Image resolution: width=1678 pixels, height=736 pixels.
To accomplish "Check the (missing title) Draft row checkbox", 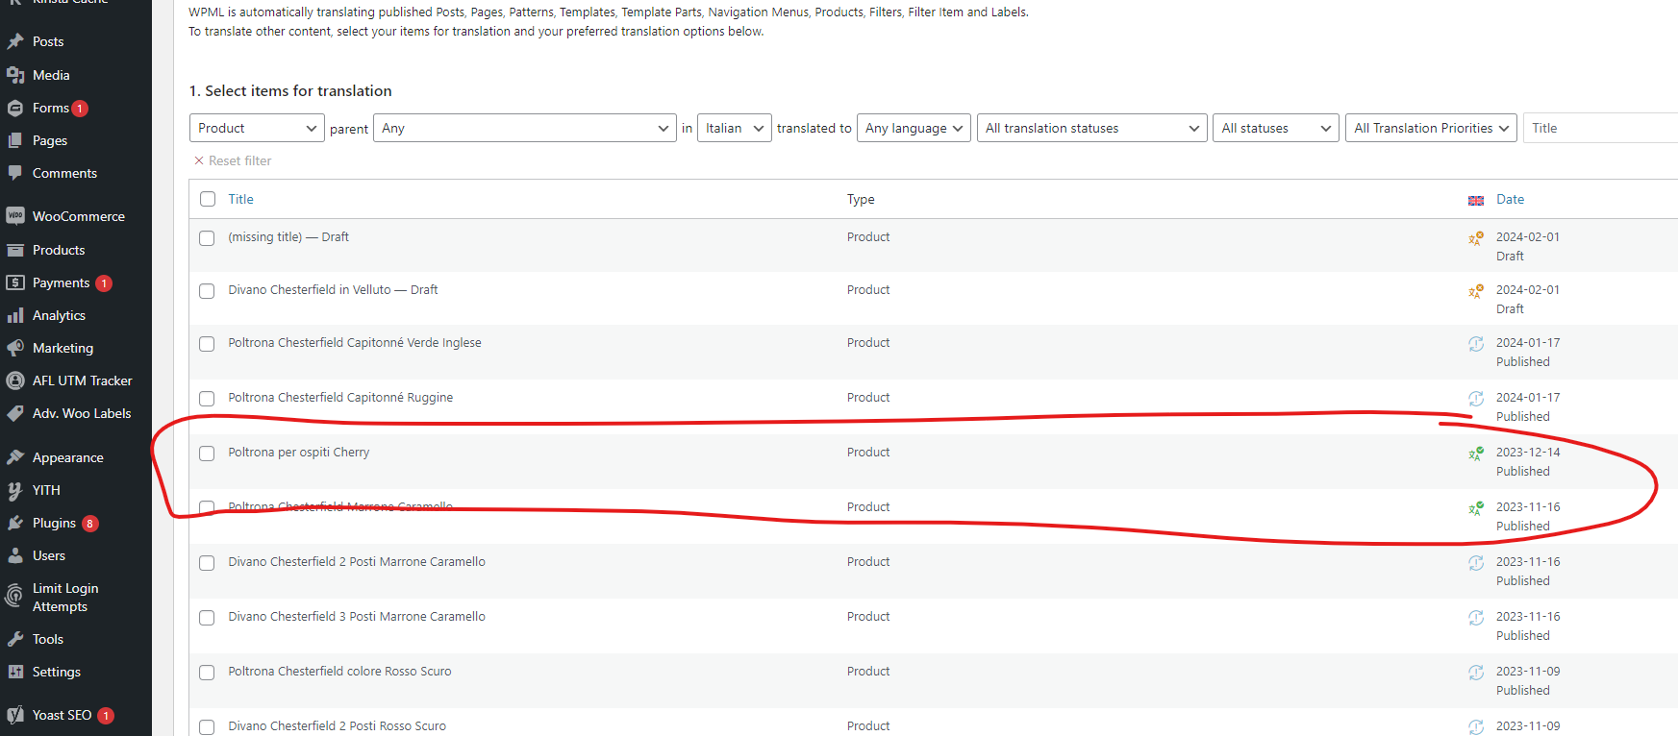I will click(207, 237).
